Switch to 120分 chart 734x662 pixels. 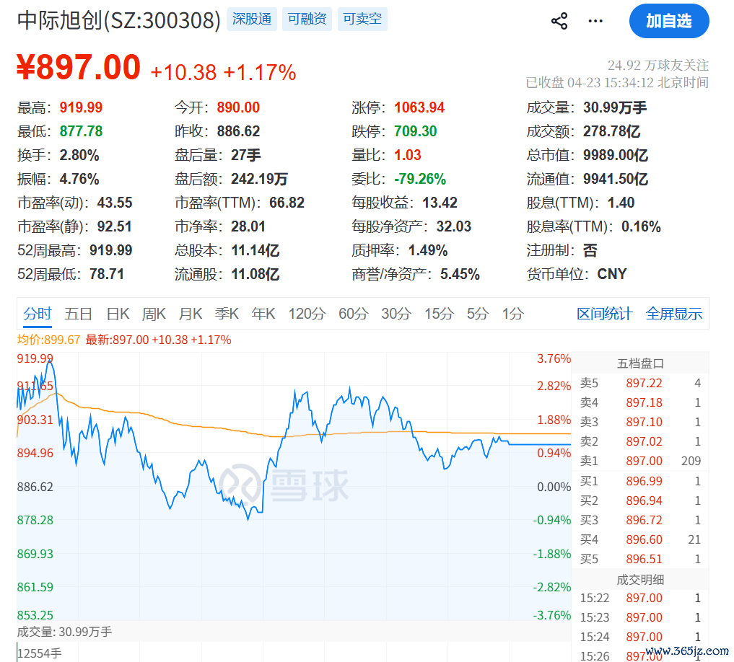pos(307,314)
